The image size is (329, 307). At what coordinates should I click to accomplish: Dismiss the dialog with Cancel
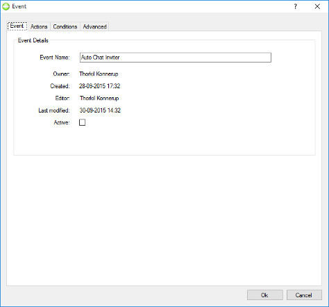tap(304, 295)
